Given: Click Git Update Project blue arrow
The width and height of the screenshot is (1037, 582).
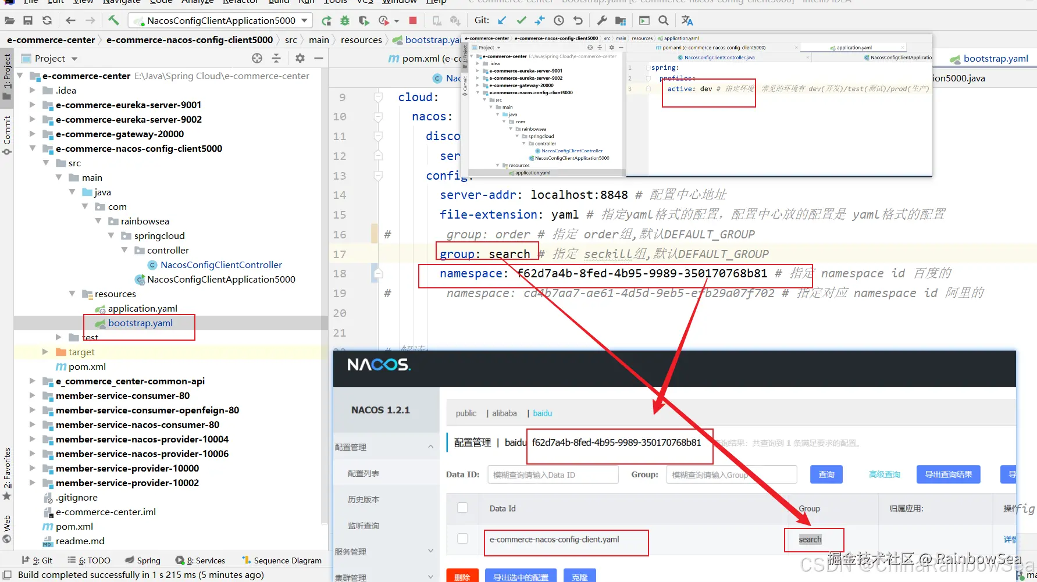Looking at the screenshot, I should (502, 21).
